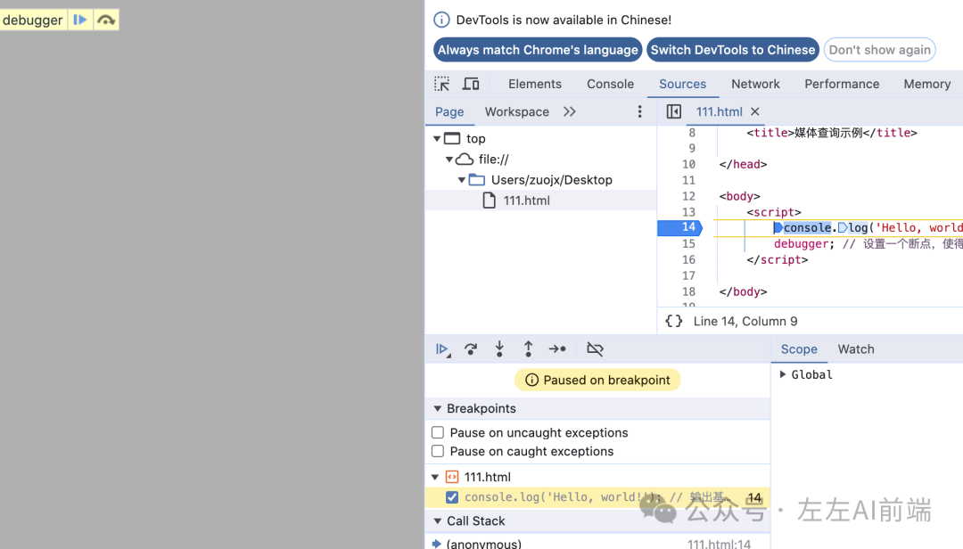Resume script from debugger overlay
The image size is (963, 549).
[80, 20]
